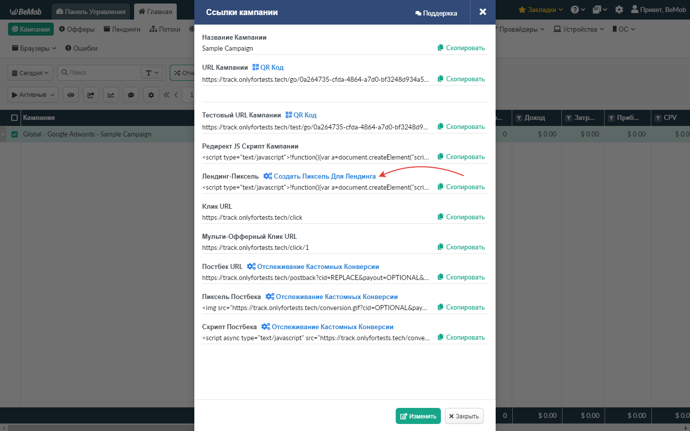
Task: Open QR Код for Тестовый URL Кампании
Action: coord(301,115)
